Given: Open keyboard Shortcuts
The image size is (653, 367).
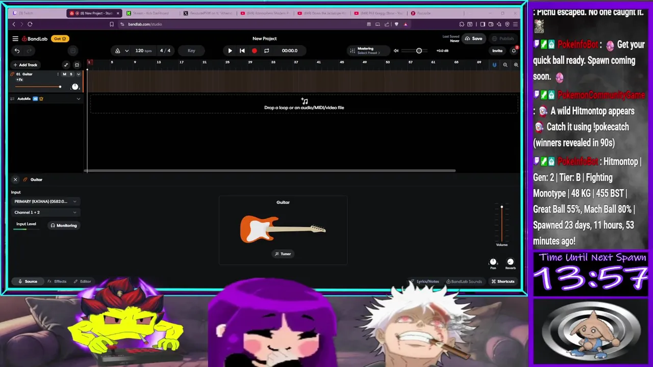Looking at the screenshot, I should (x=503, y=281).
